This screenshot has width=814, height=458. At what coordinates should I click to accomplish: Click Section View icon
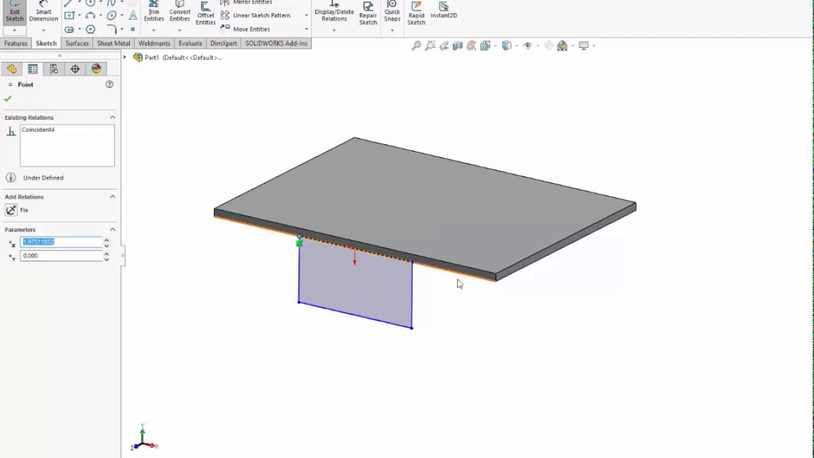(458, 46)
